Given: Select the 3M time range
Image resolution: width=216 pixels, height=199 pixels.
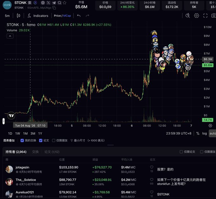Looking at the screenshot, I should 33,133.
